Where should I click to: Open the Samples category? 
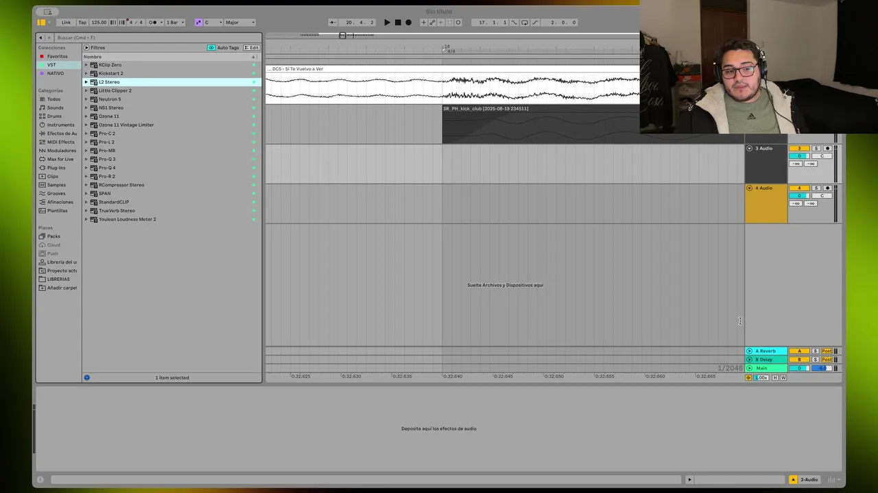(56, 185)
